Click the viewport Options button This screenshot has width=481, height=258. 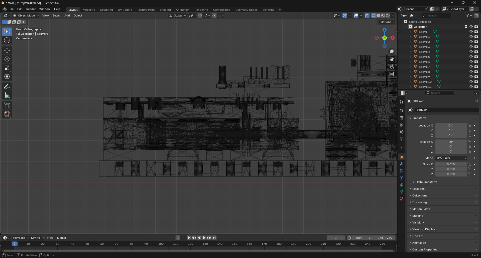pyautogui.click(x=387, y=22)
